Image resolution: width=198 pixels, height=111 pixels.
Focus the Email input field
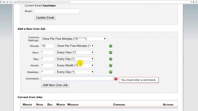(x=57, y=11)
